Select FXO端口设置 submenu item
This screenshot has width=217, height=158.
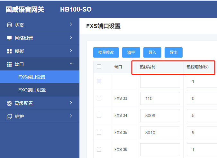click(40, 90)
